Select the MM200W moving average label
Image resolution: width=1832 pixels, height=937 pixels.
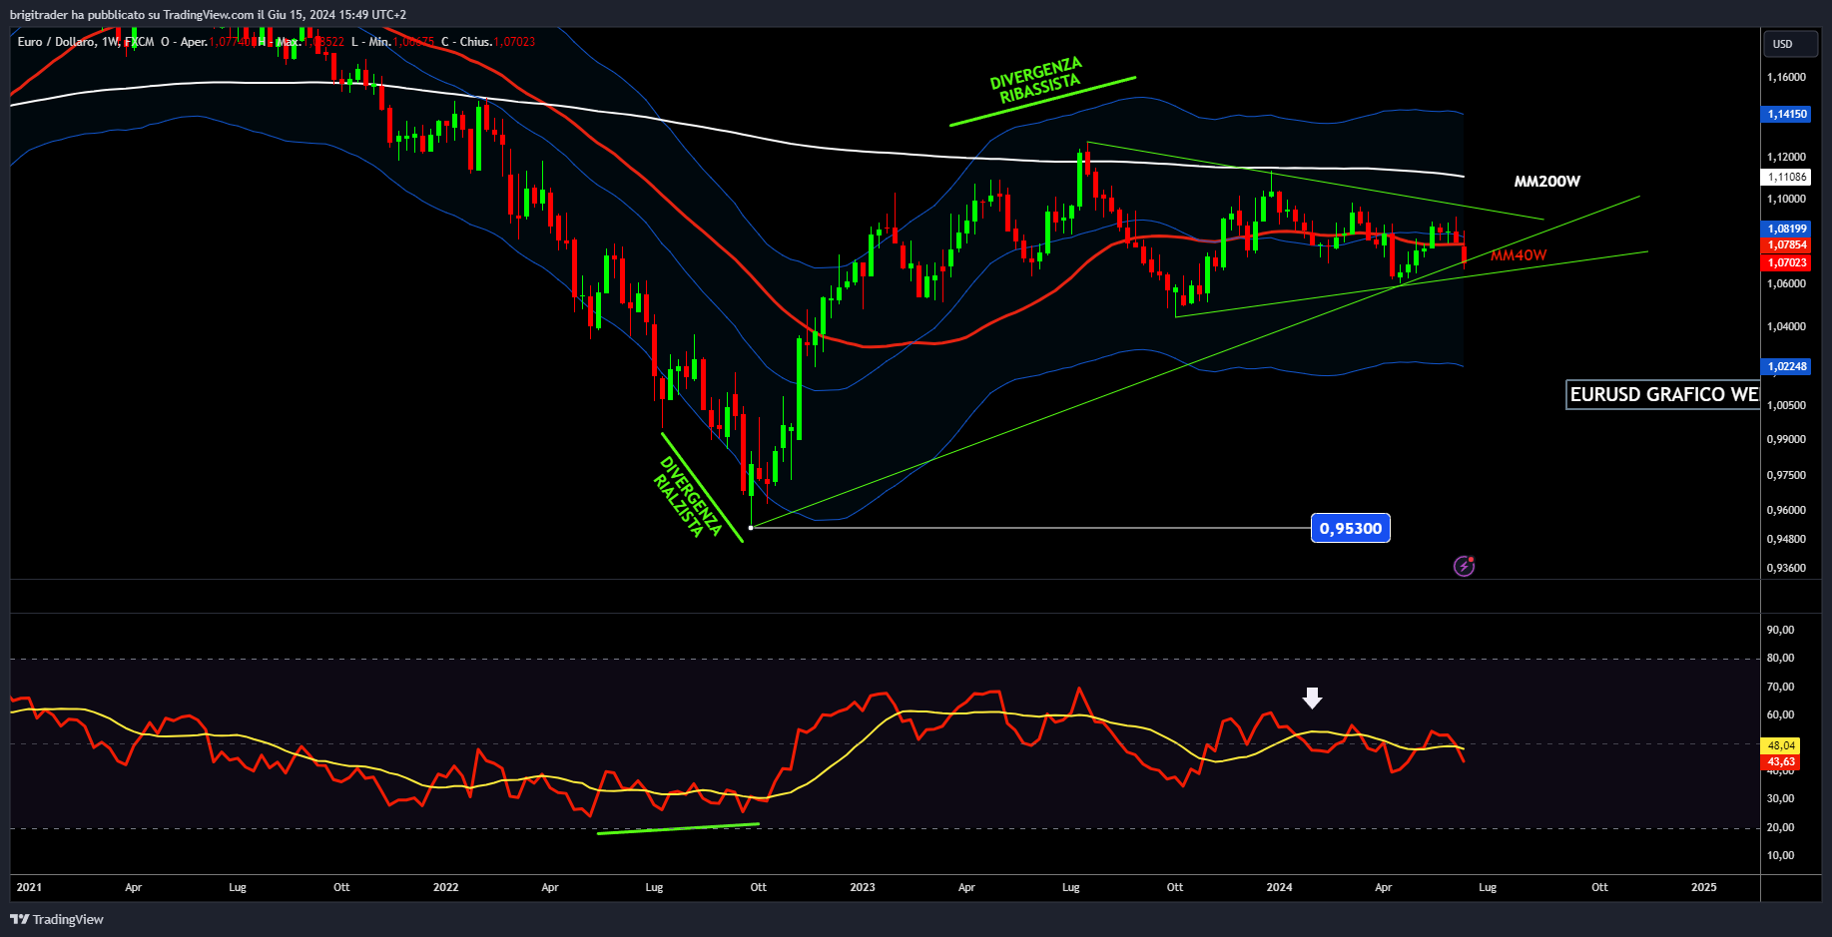(1546, 182)
